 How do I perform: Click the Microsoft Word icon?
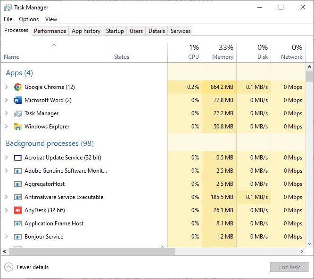18,100
